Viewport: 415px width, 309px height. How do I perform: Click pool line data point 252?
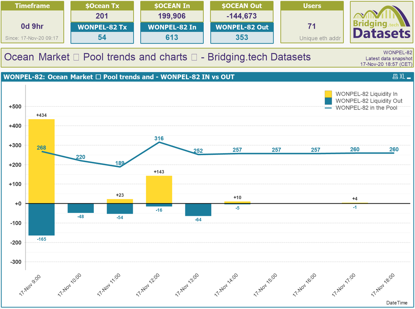(x=198, y=154)
